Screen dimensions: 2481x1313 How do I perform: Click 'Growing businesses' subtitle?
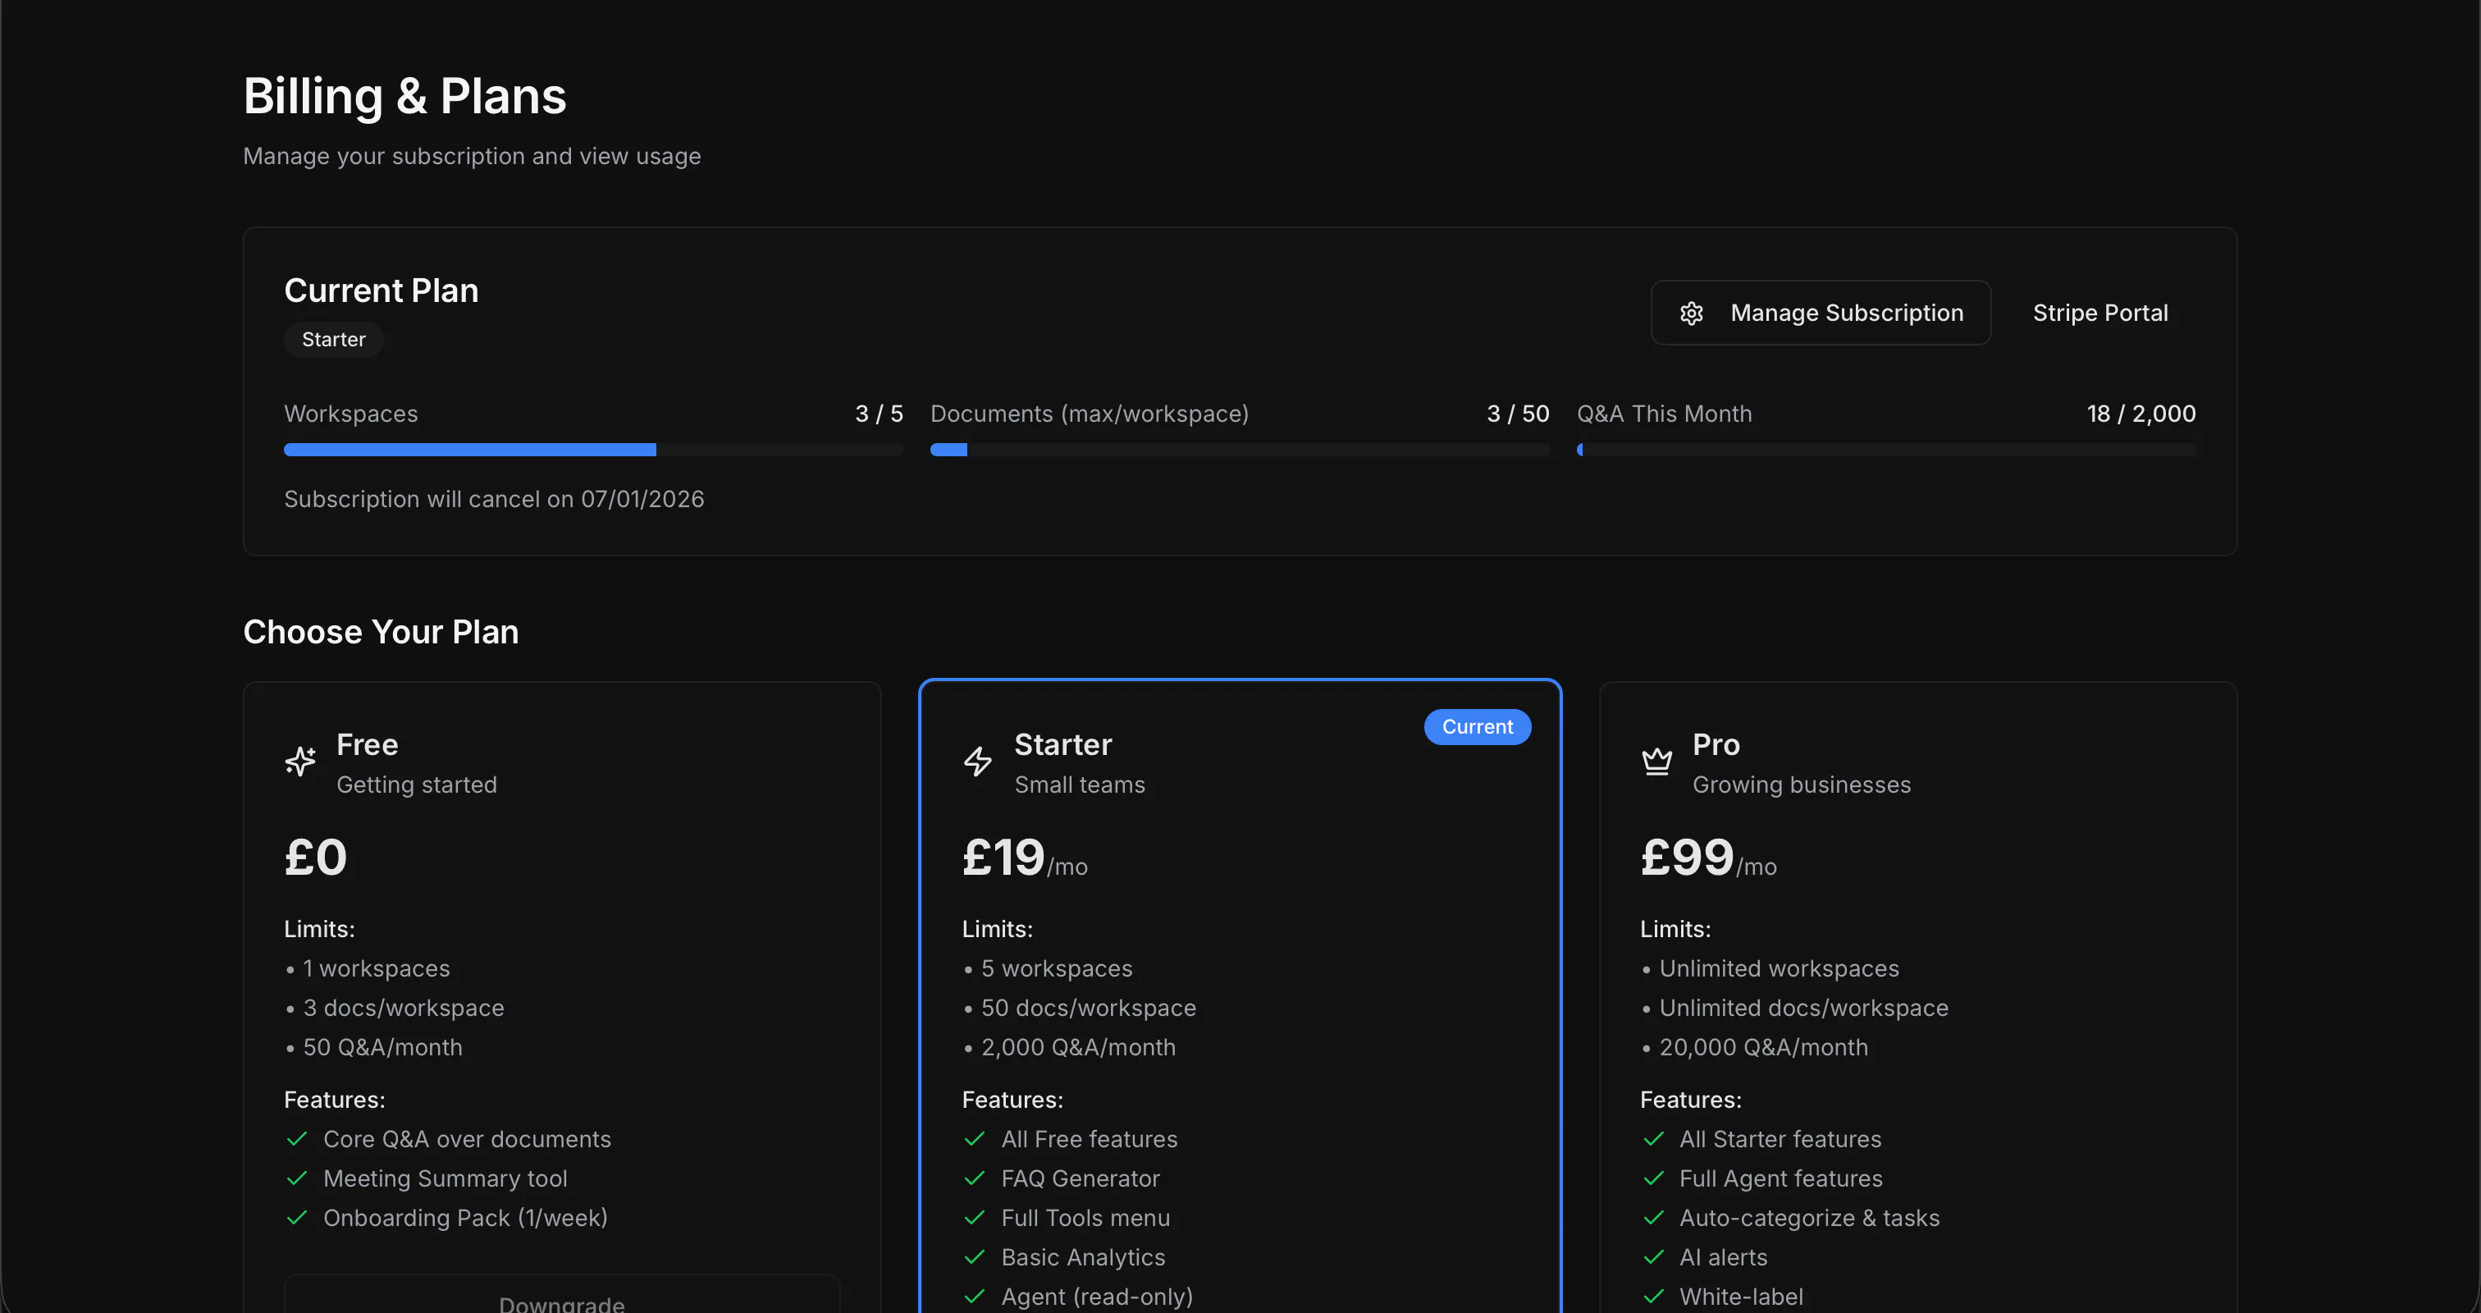tap(1801, 785)
